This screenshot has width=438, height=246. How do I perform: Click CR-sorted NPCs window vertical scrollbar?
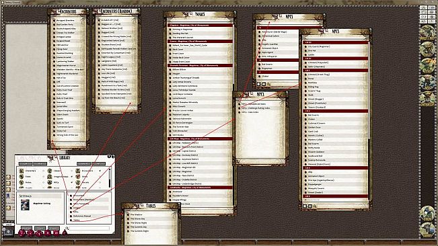(369, 120)
